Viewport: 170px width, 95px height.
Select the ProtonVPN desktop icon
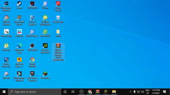point(45,33)
